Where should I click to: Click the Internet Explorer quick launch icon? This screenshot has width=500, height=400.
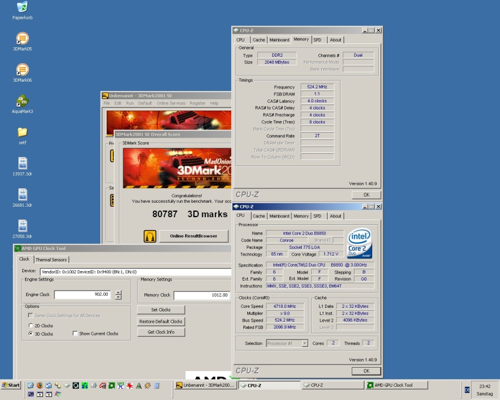click(31, 386)
